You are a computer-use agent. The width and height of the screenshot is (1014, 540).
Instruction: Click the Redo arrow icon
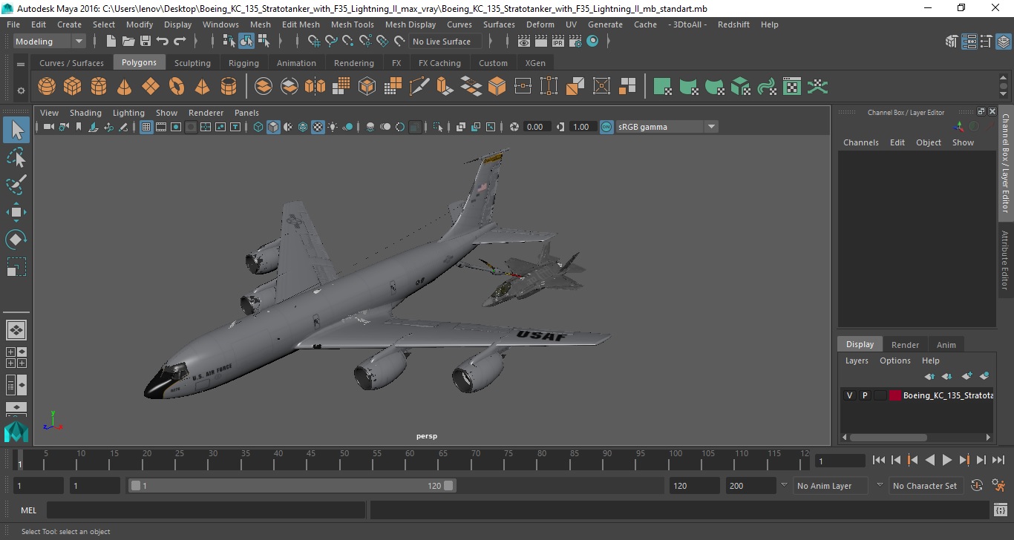(x=179, y=42)
